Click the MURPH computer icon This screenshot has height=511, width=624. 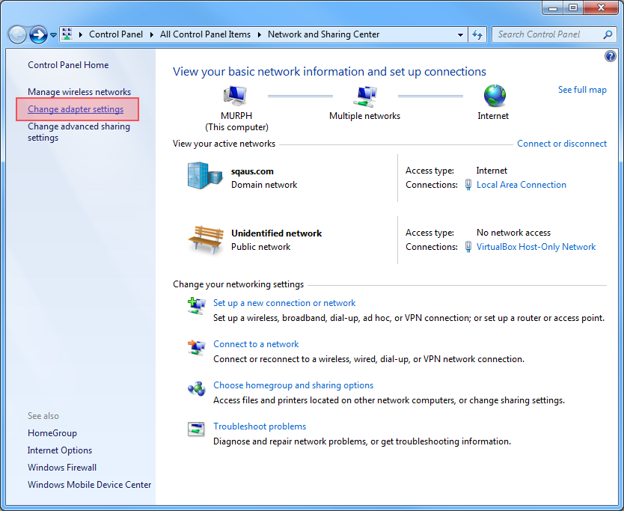tap(236, 96)
